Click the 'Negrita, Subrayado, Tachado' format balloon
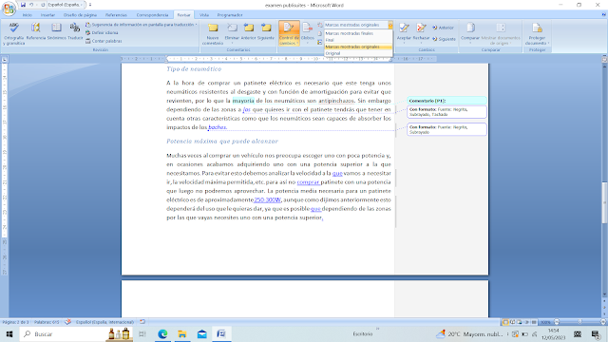Screen dimensions: 608x342 pos(446,112)
